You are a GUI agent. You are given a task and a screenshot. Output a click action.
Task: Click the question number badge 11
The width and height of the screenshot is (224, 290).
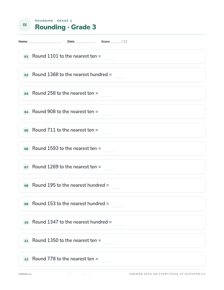pyautogui.click(x=26, y=241)
